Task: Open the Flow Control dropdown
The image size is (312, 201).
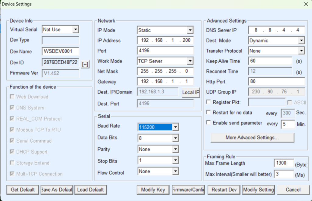Action: 175,171
